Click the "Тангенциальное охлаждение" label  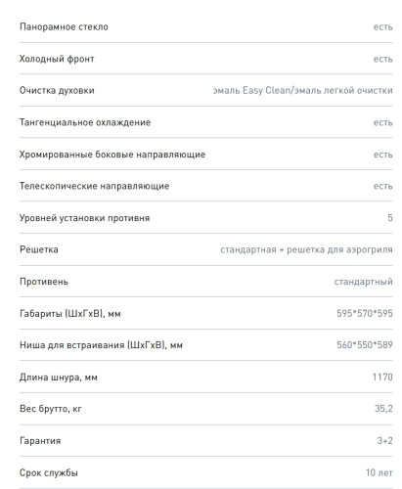[x=85, y=122]
